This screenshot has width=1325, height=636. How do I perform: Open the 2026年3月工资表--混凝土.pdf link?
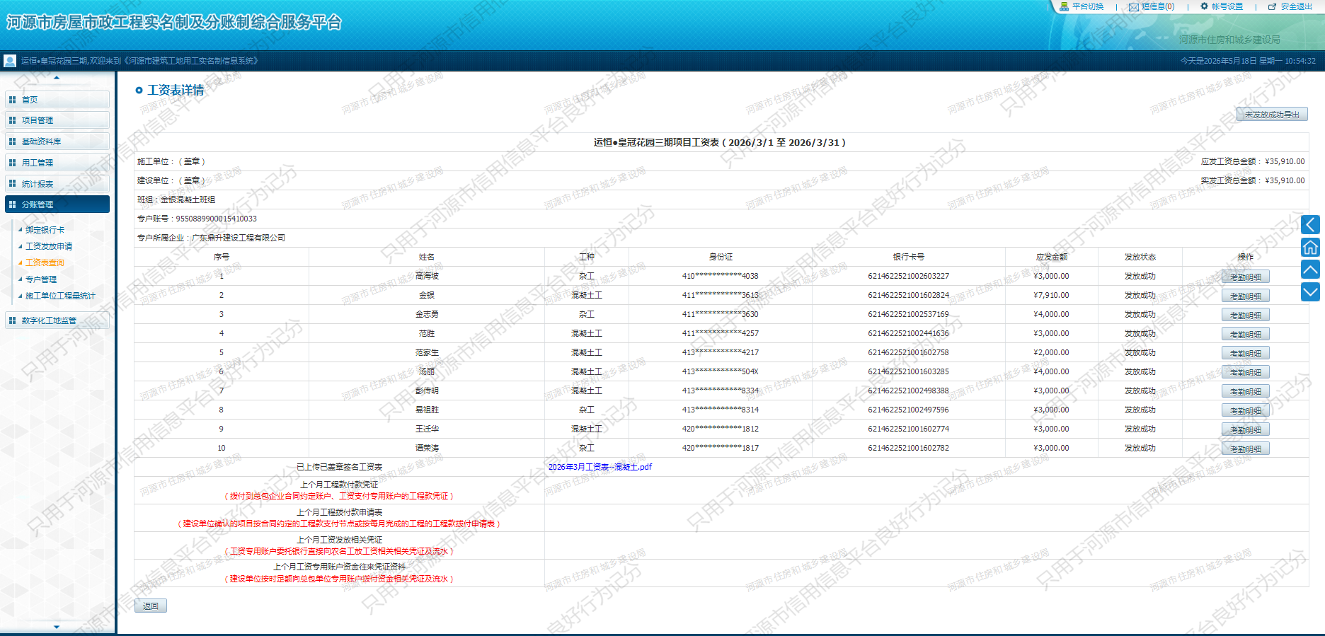600,467
